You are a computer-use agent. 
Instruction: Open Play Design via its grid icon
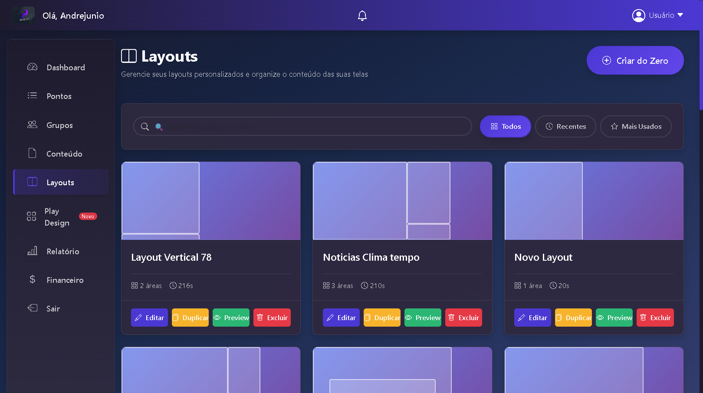(31, 216)
